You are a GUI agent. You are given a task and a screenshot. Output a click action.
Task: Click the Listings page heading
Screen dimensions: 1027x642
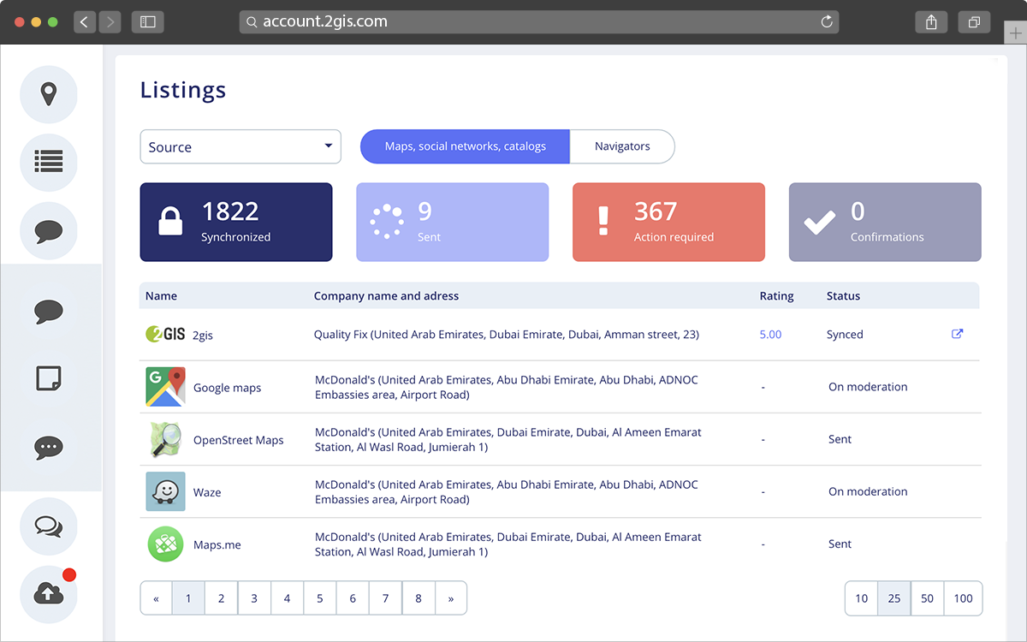pyautogui.click(x=183, y=91)
